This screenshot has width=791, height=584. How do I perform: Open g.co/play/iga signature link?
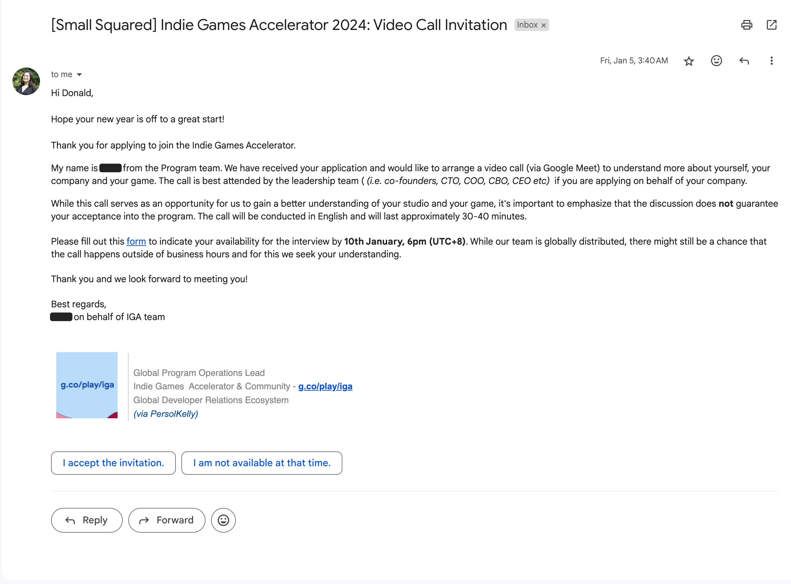325,386
